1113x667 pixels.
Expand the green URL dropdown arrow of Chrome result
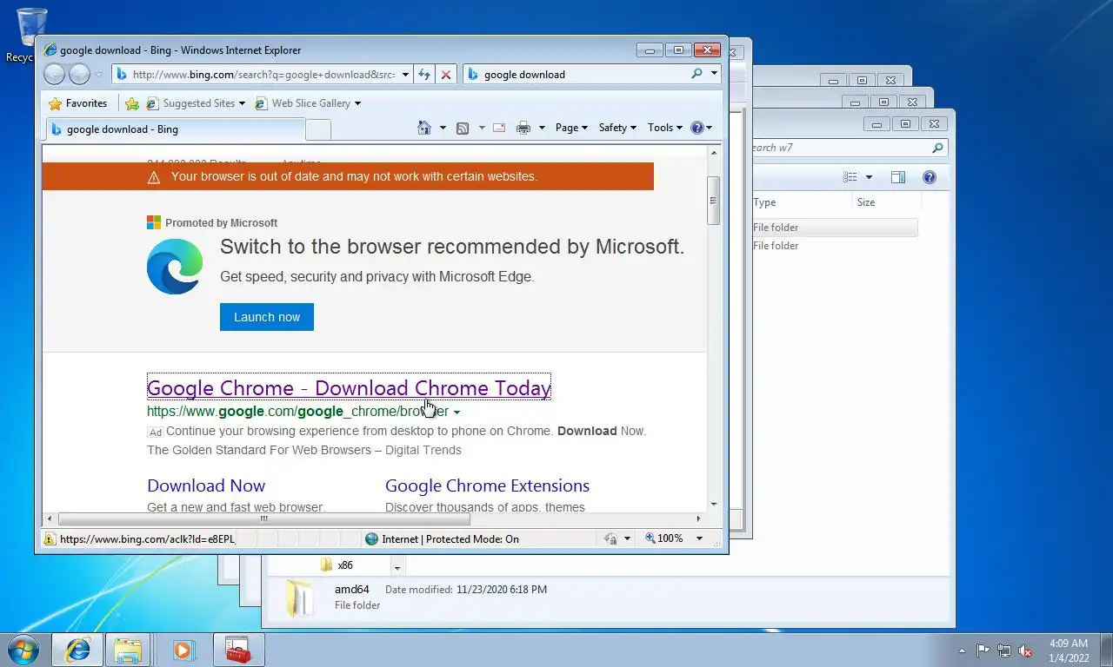point(457,413)
